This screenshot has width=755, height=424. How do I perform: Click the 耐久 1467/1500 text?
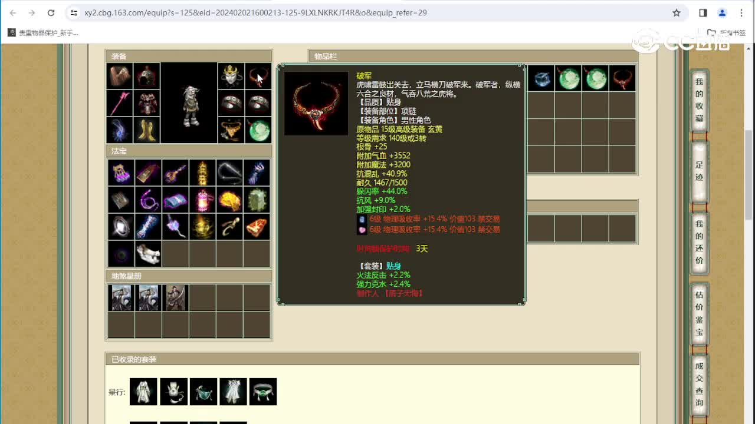(x=382, y=183)
